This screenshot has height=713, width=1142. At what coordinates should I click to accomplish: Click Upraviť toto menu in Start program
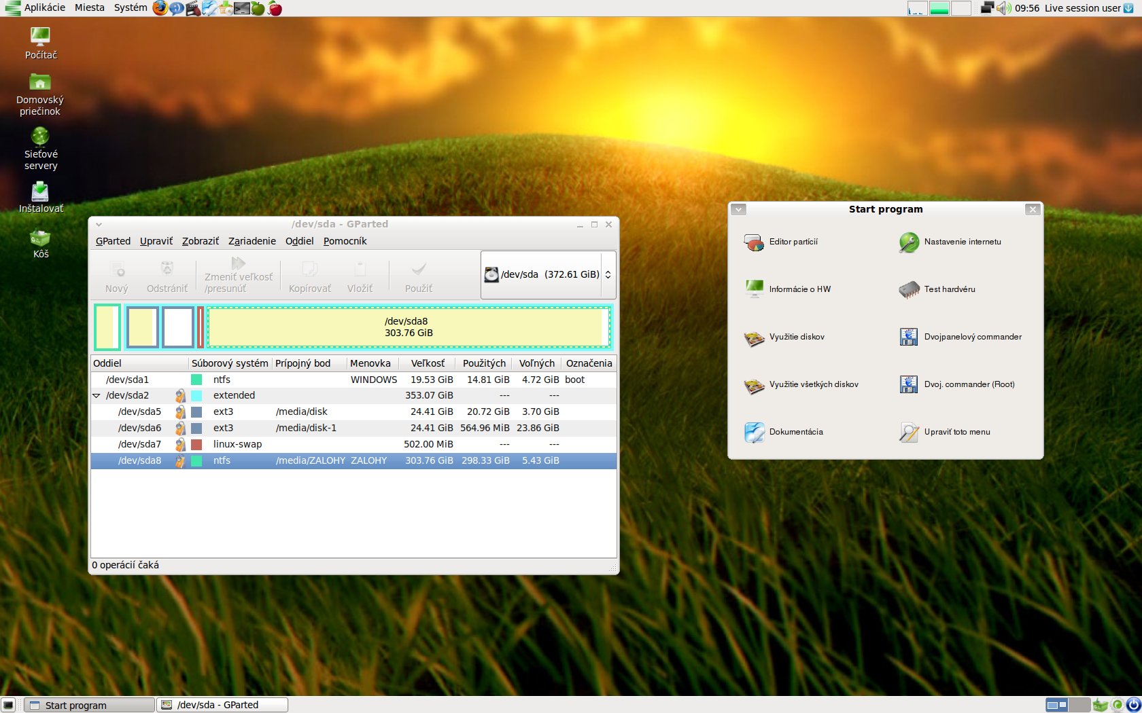tap(945, 432)
